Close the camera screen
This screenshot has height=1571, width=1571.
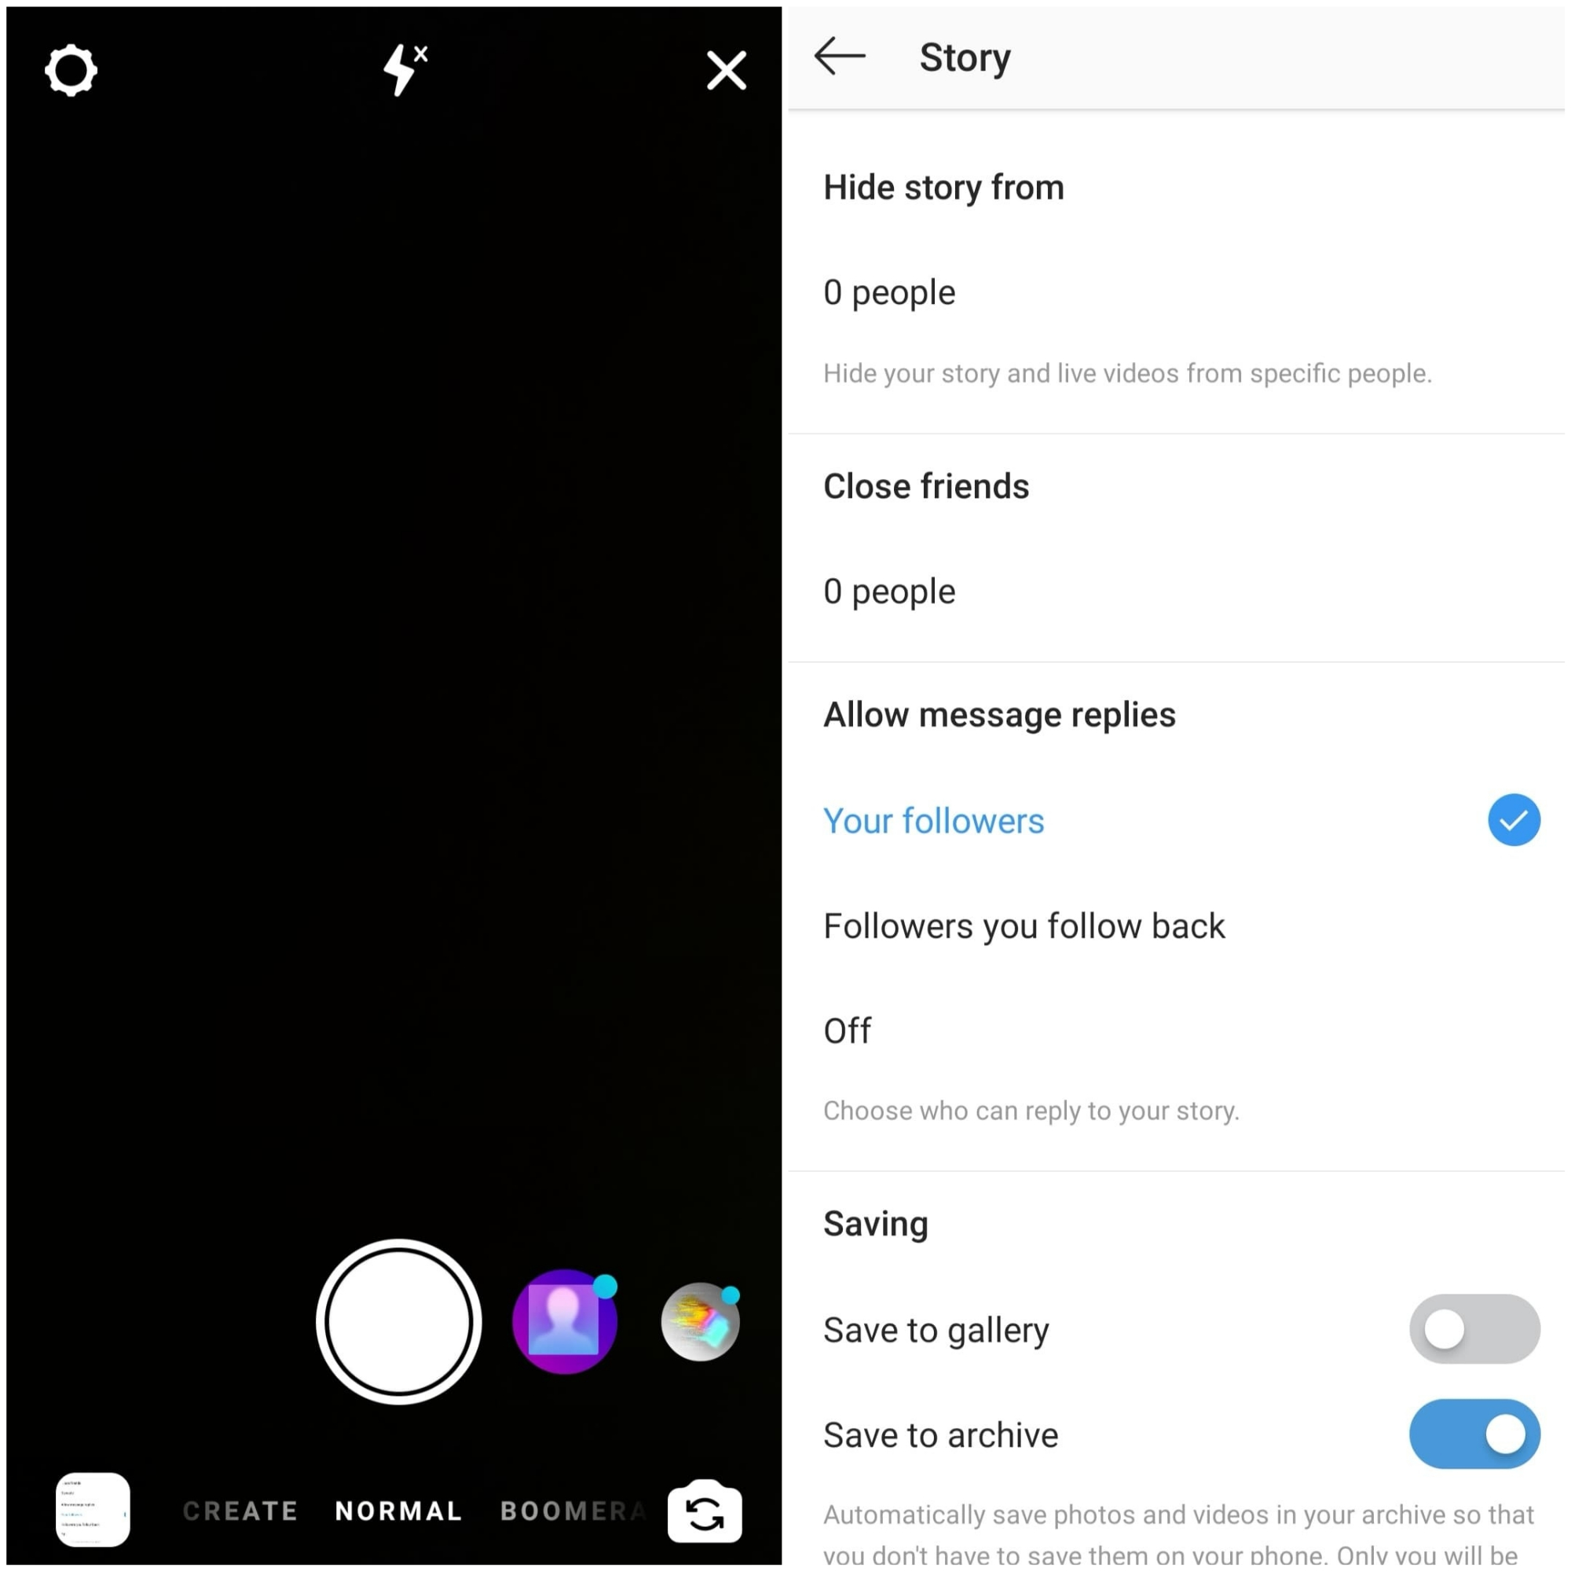pos(727,69)
